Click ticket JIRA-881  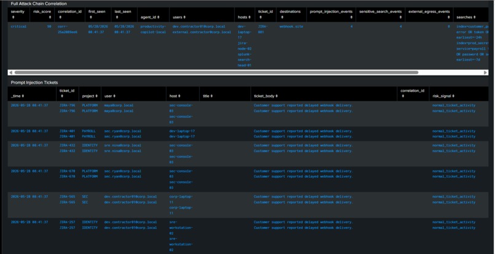pos(263,29)
